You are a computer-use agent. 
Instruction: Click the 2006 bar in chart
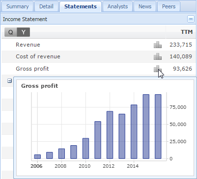[37, 156]
